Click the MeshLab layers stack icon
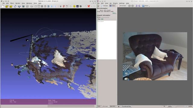The width and height of the screenshot is (193, 108). (x=19, y=6)
